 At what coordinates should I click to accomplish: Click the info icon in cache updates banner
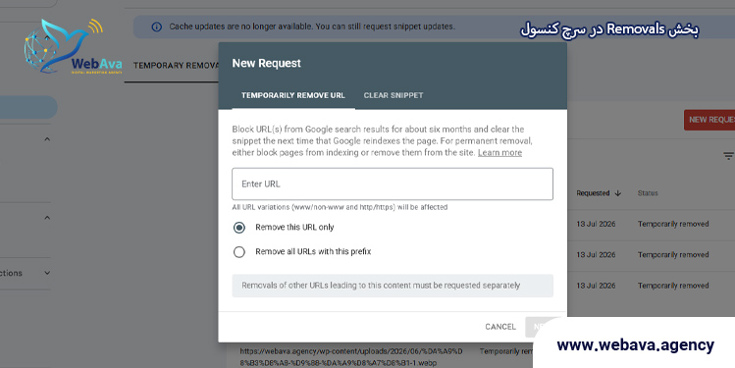click(157, 26)
